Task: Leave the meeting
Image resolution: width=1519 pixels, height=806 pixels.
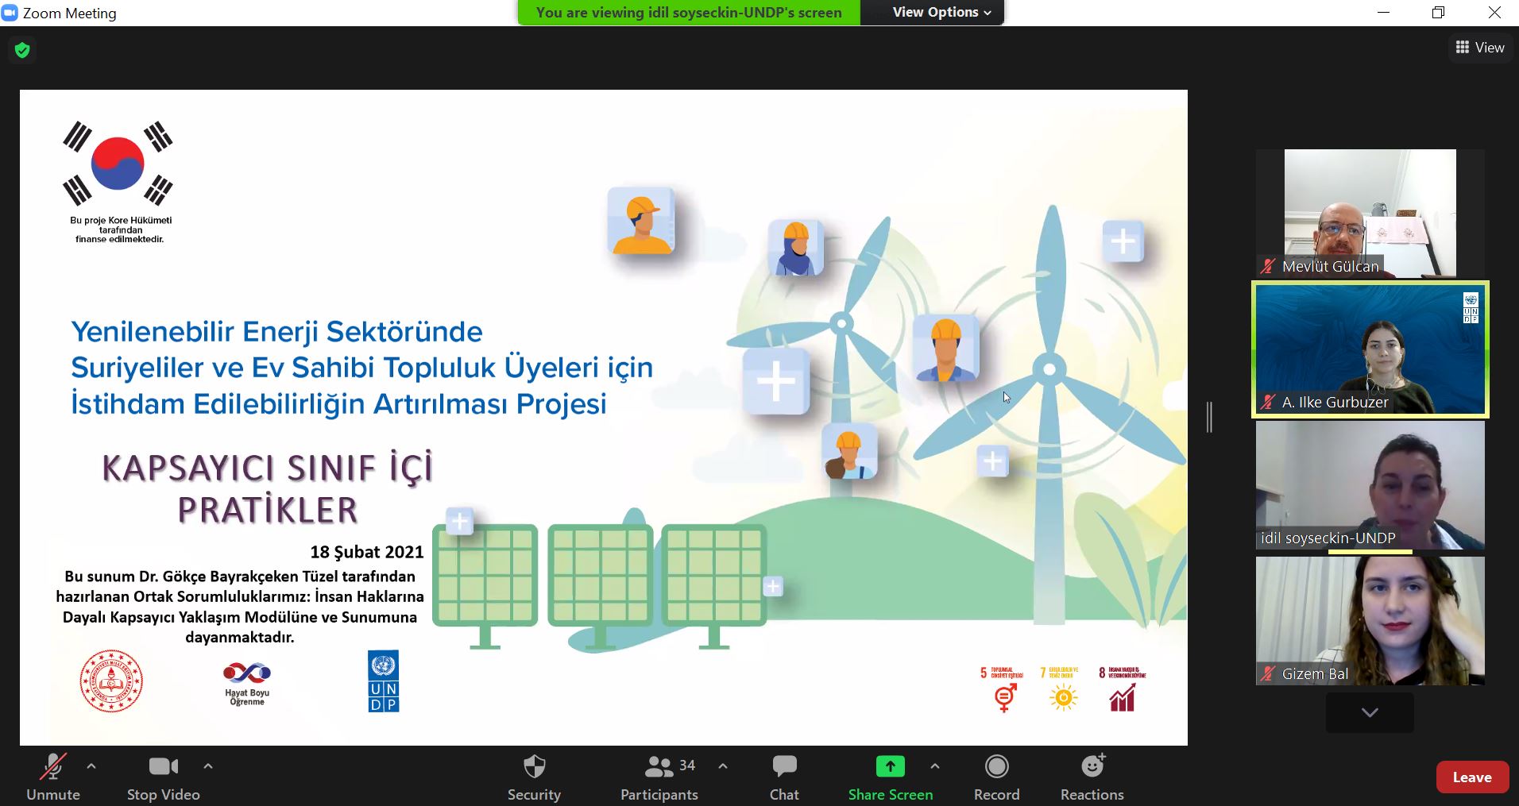Action: point(1471,777)
